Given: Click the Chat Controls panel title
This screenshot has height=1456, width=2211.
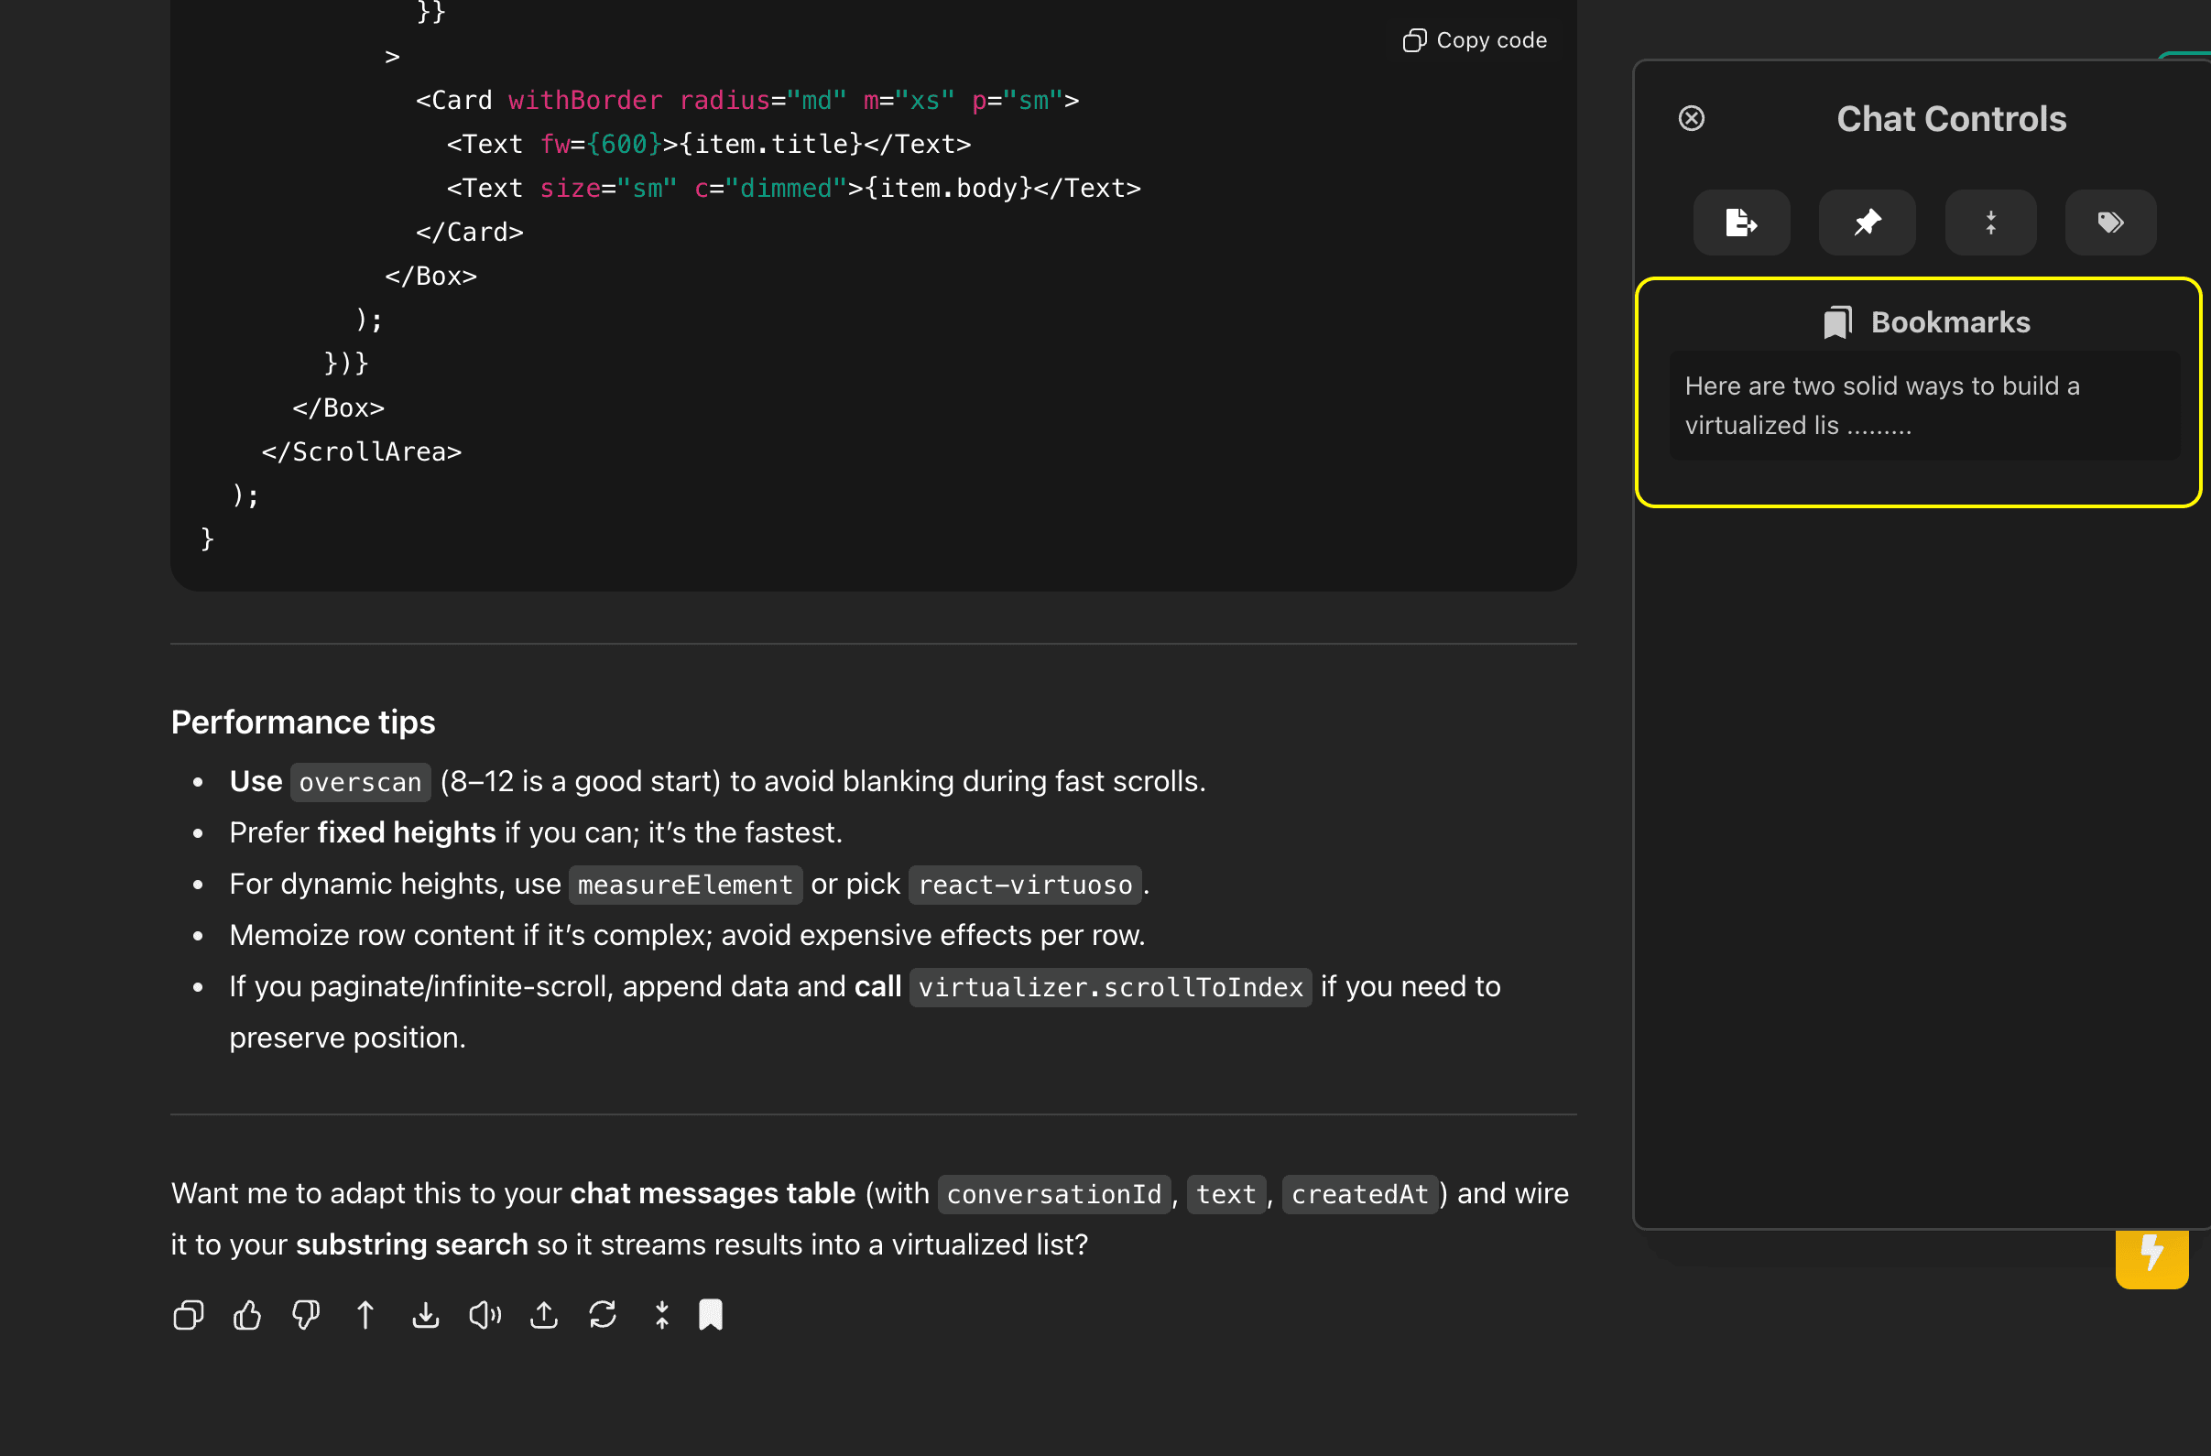Looking at the screenshot, I should (x=1951, y=119).
